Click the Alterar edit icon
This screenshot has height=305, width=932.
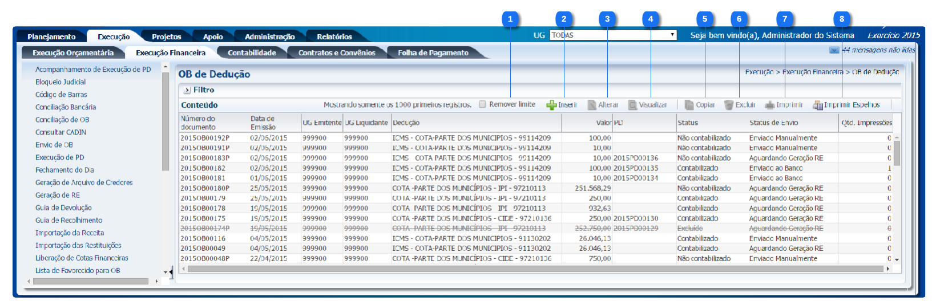pyautogui.click(x=592, y=105)
